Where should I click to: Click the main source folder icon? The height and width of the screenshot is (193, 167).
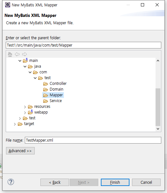coord(25,60)
